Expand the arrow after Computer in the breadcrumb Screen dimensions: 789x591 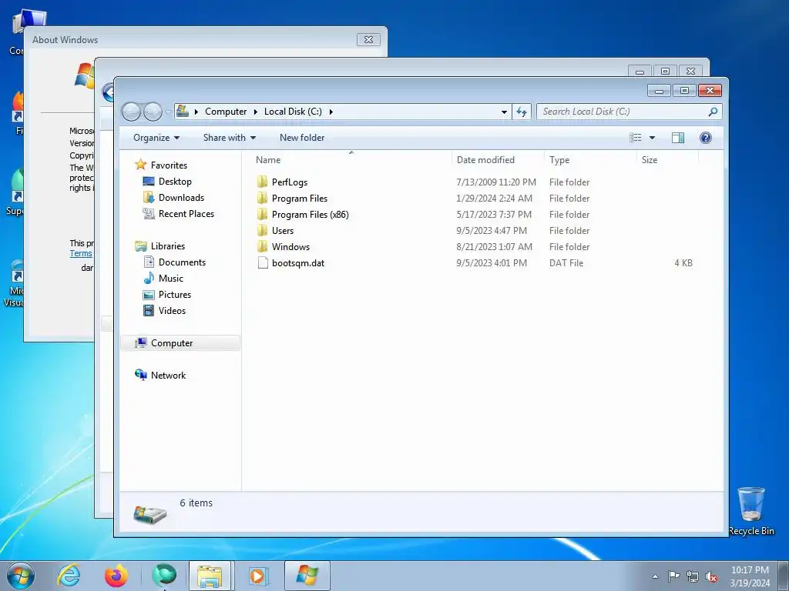(x=256, y=112)
